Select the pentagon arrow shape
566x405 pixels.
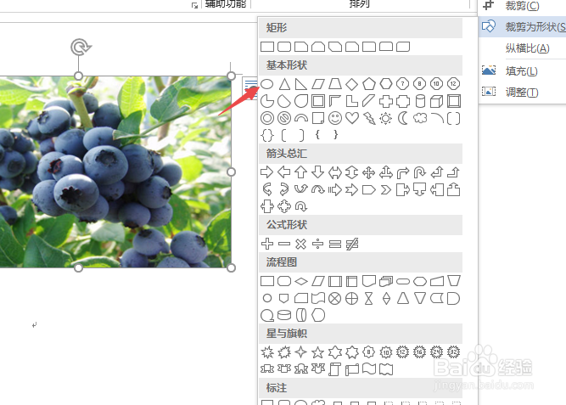369,189
